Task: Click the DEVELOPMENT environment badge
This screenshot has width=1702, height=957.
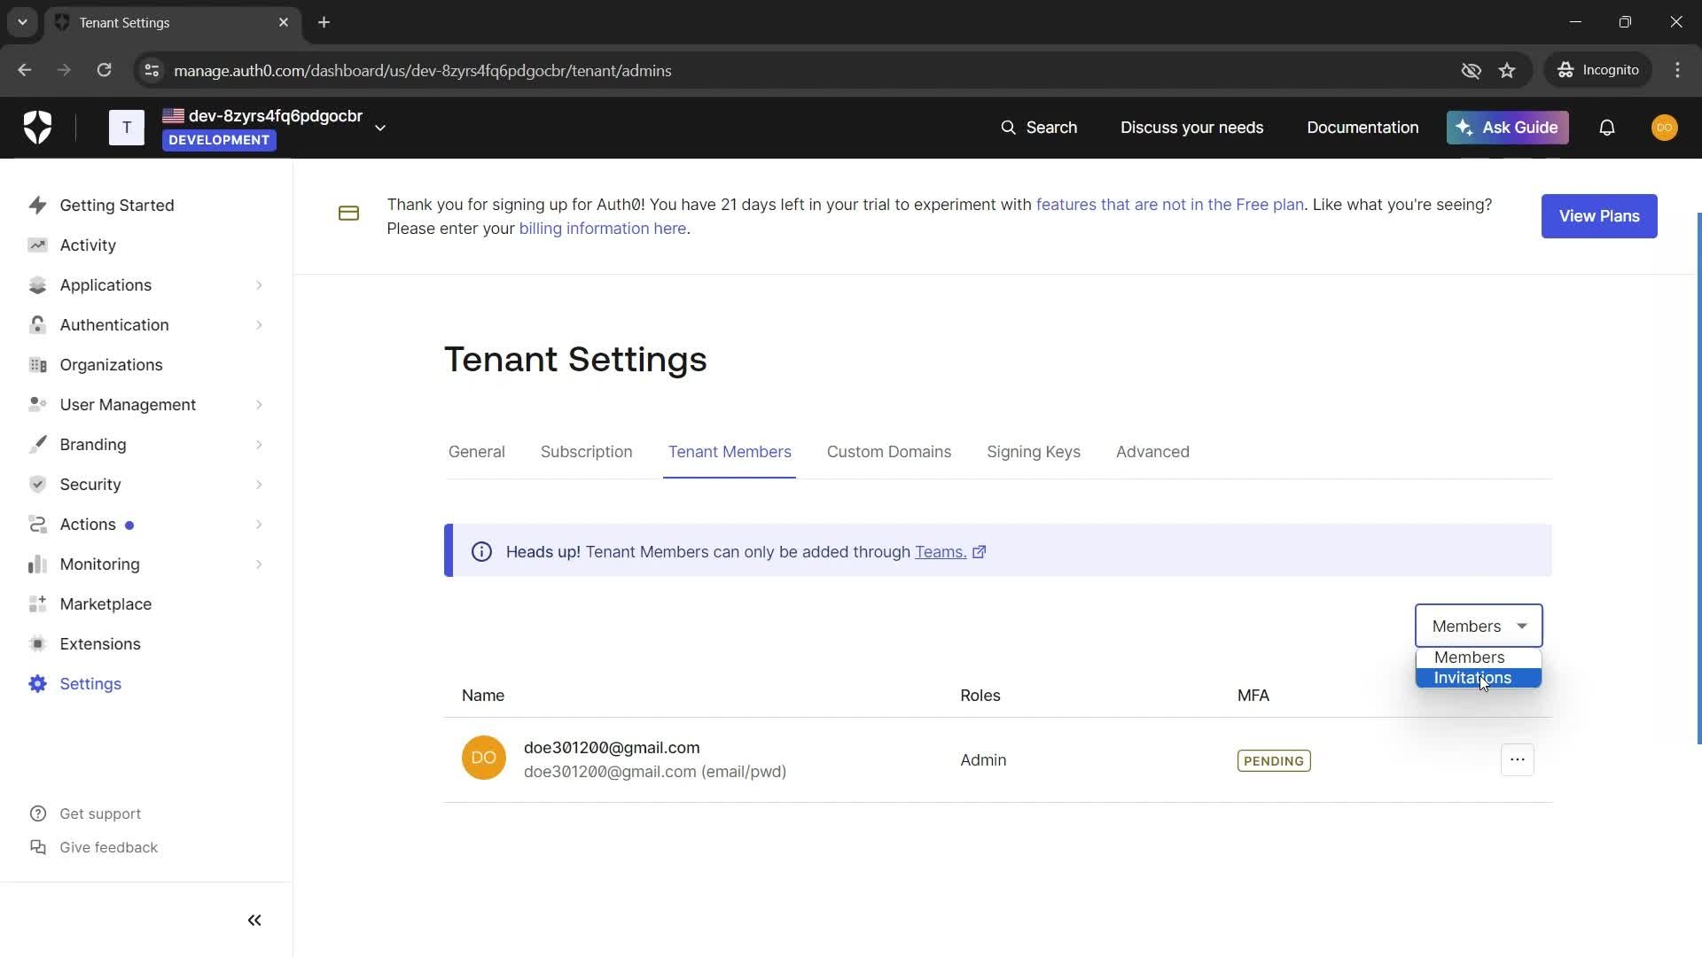Action: 219,140
